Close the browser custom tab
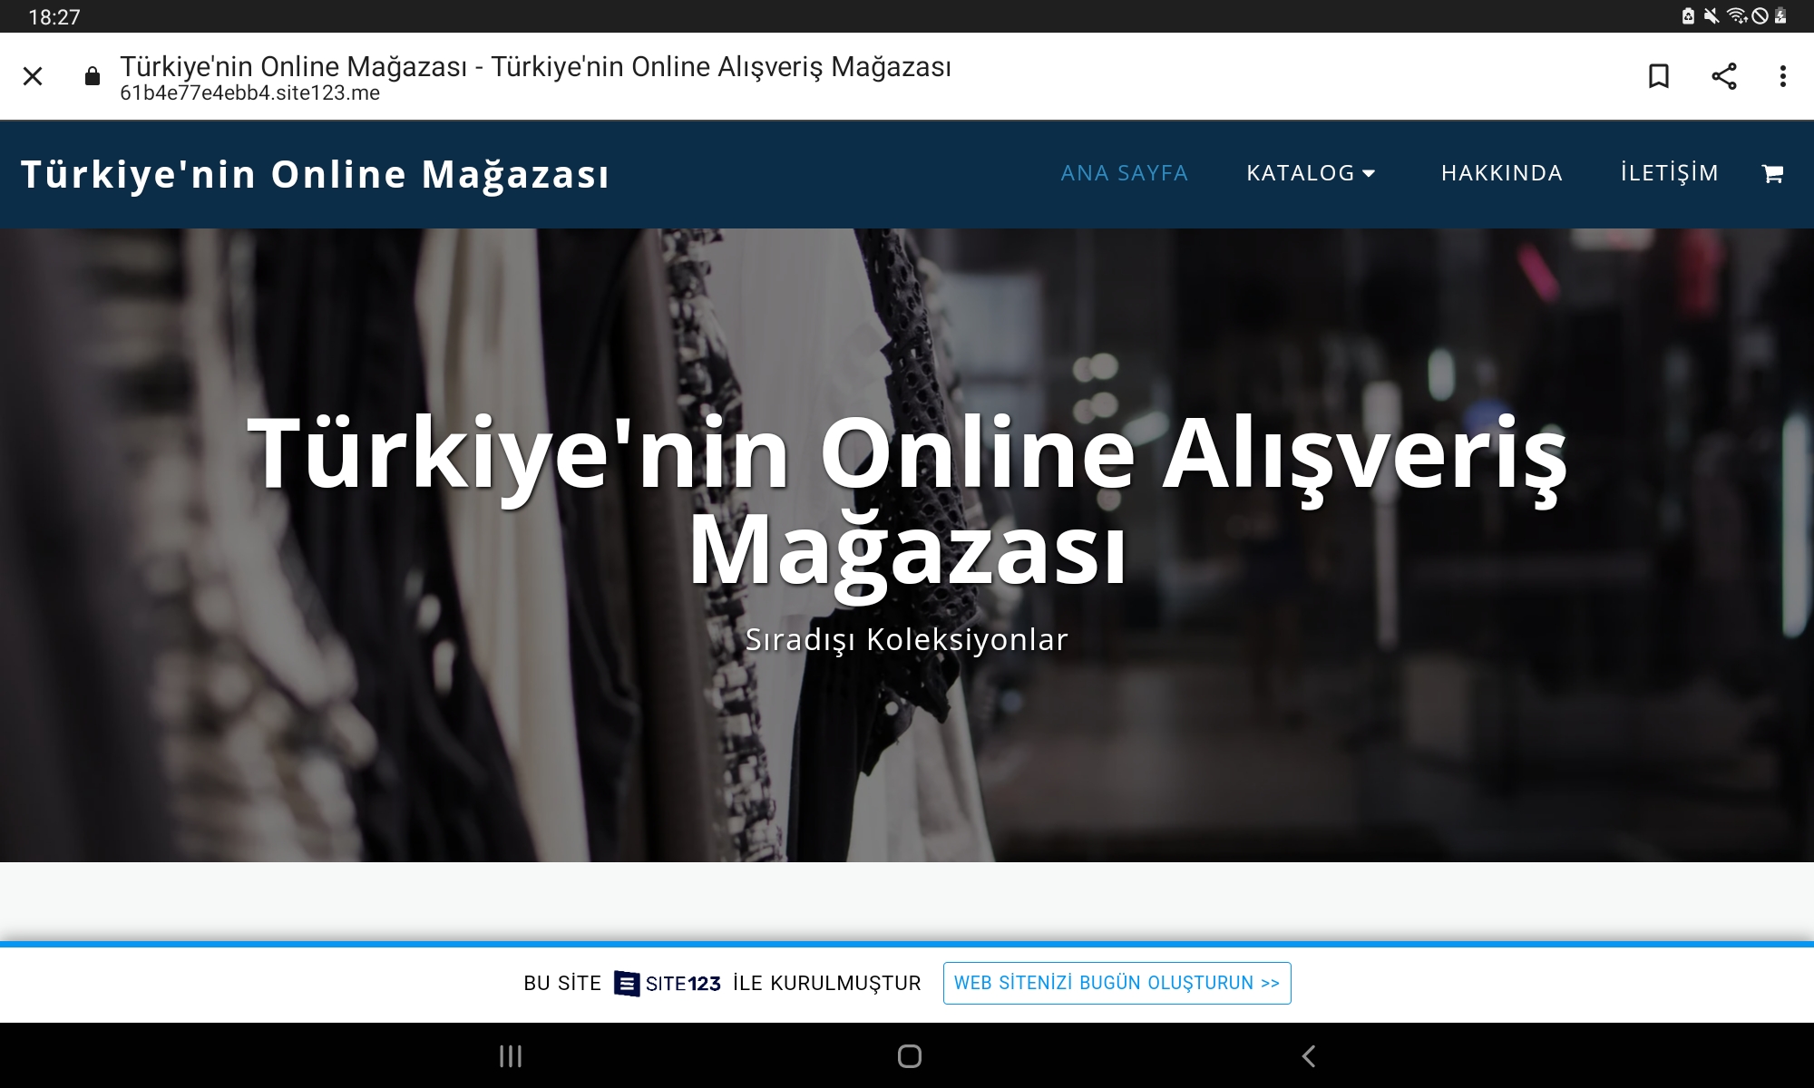Image resolution: width=1814 pixels, height=1088 pixels. point(33,76)
